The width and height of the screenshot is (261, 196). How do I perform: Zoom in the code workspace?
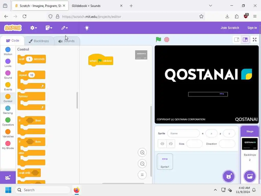pyautogui.click(x=142, y=152)
